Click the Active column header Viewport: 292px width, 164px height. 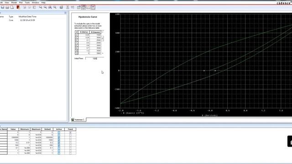(x=59, y=129)
